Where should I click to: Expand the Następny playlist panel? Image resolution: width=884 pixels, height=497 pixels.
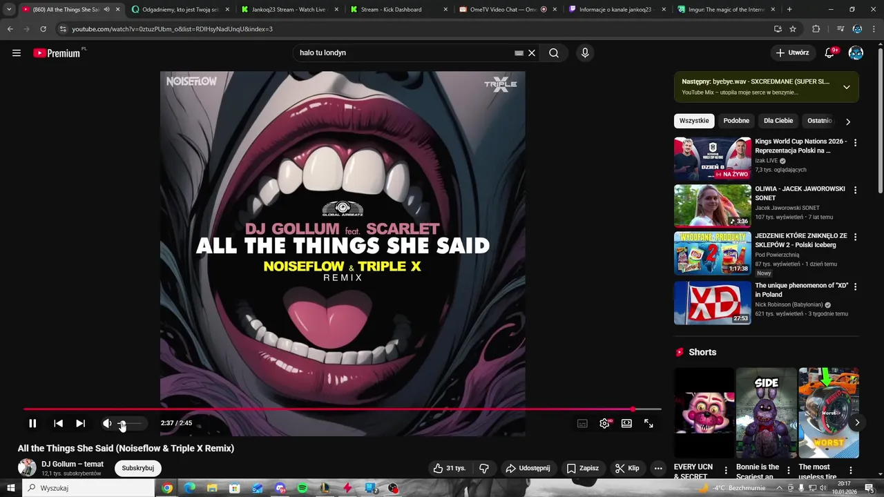846,87
